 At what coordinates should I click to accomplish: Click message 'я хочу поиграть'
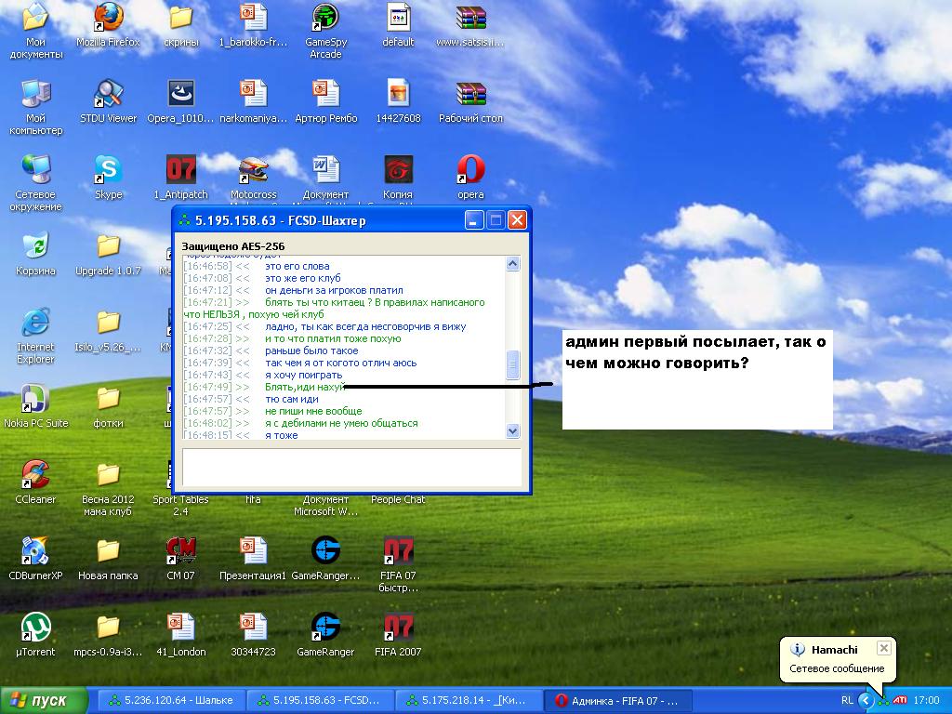[304, 376]
